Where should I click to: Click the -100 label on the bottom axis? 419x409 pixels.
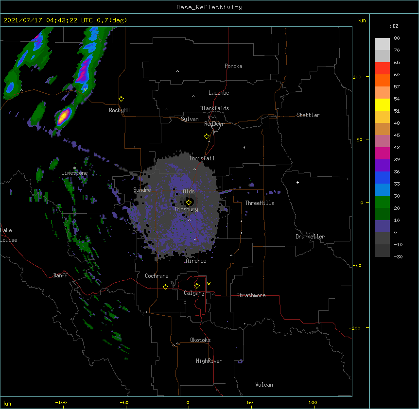(x=61, y=402)
